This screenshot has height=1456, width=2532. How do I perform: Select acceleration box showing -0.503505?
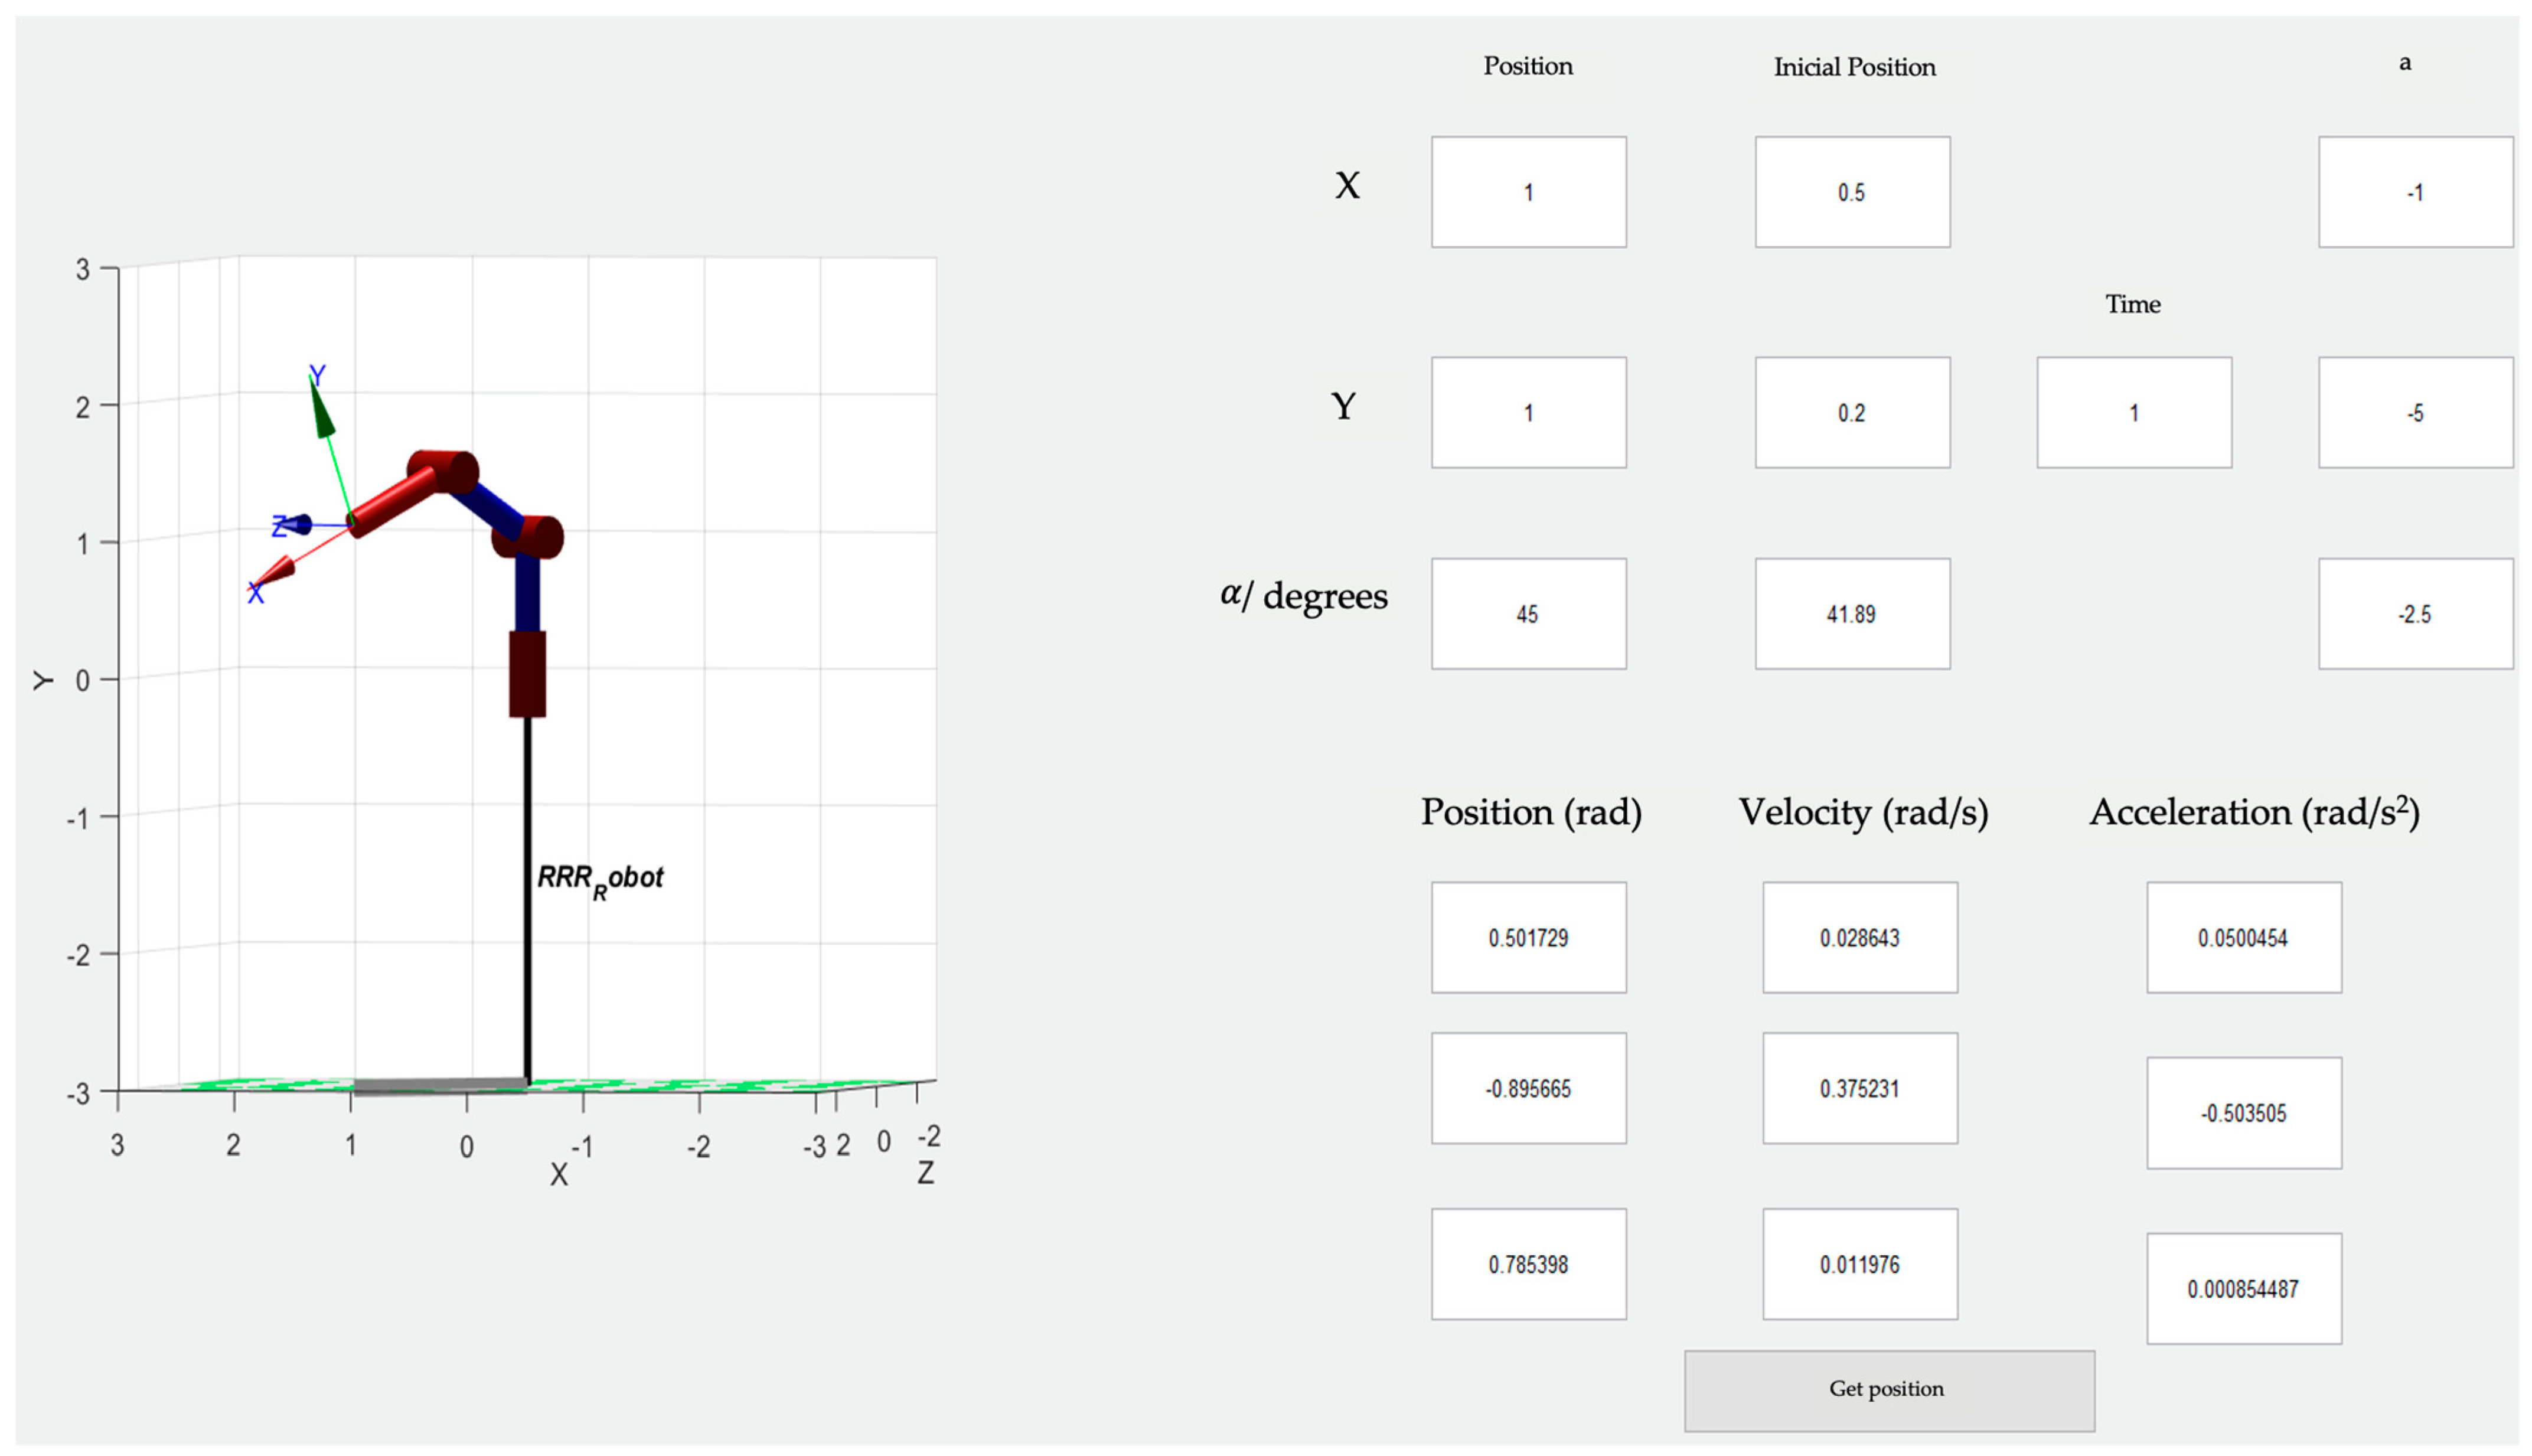(2243, 1112)
